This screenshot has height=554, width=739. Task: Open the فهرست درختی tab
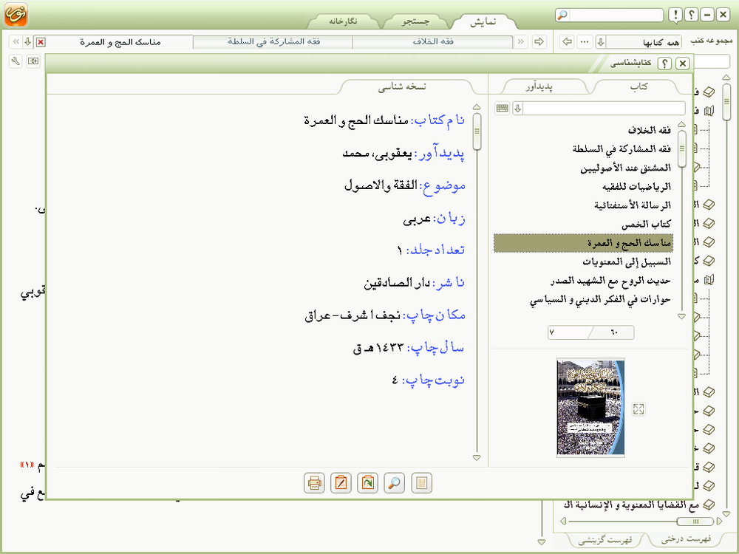(x=686, y=539)
